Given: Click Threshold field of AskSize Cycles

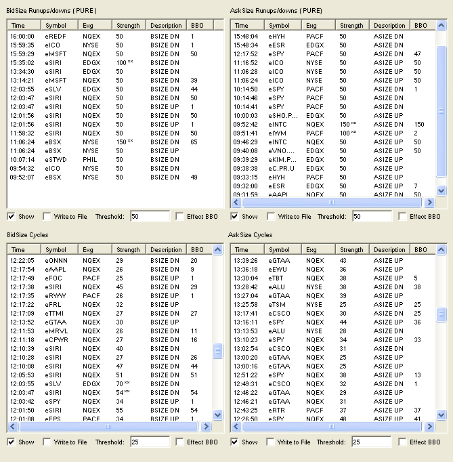Looking at the screenshot, I should tap(372, 442).
